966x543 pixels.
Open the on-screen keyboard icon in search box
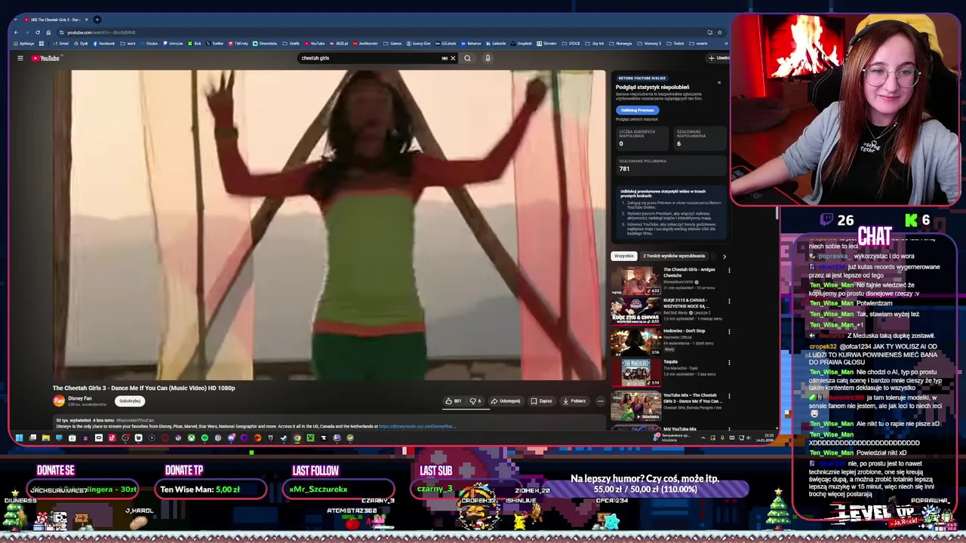coord(445,58)
